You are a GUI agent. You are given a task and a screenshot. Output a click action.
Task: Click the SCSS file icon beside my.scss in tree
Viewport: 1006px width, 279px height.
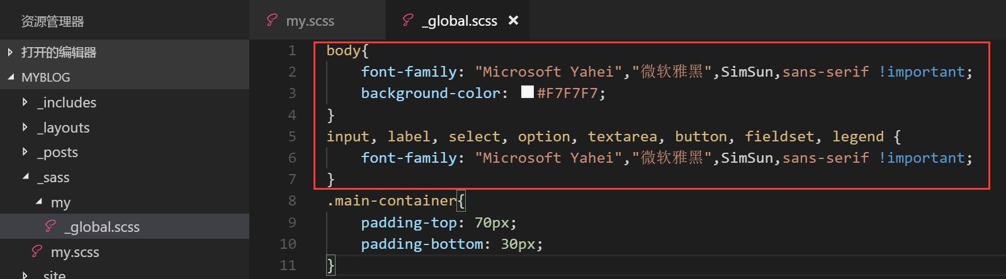click(x=37, y=251)
